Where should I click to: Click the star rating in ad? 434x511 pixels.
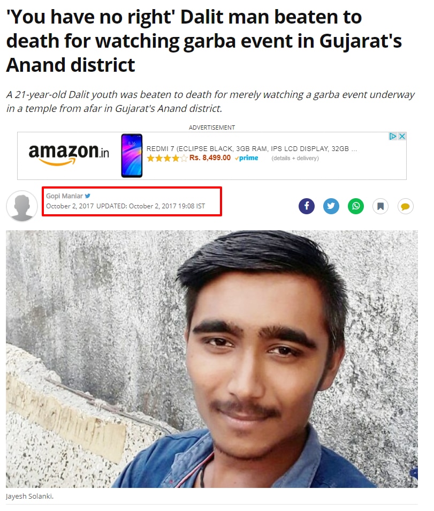point(167,158)
